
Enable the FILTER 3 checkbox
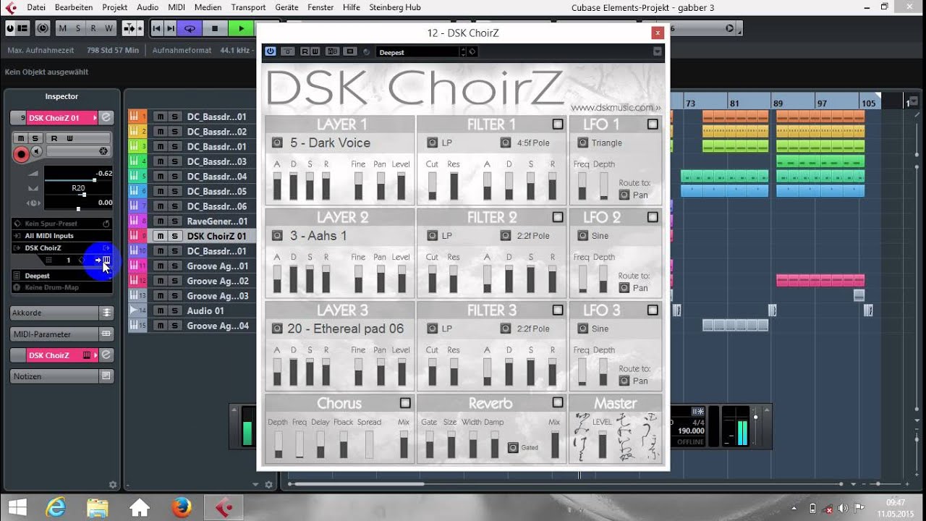[558, 310]
